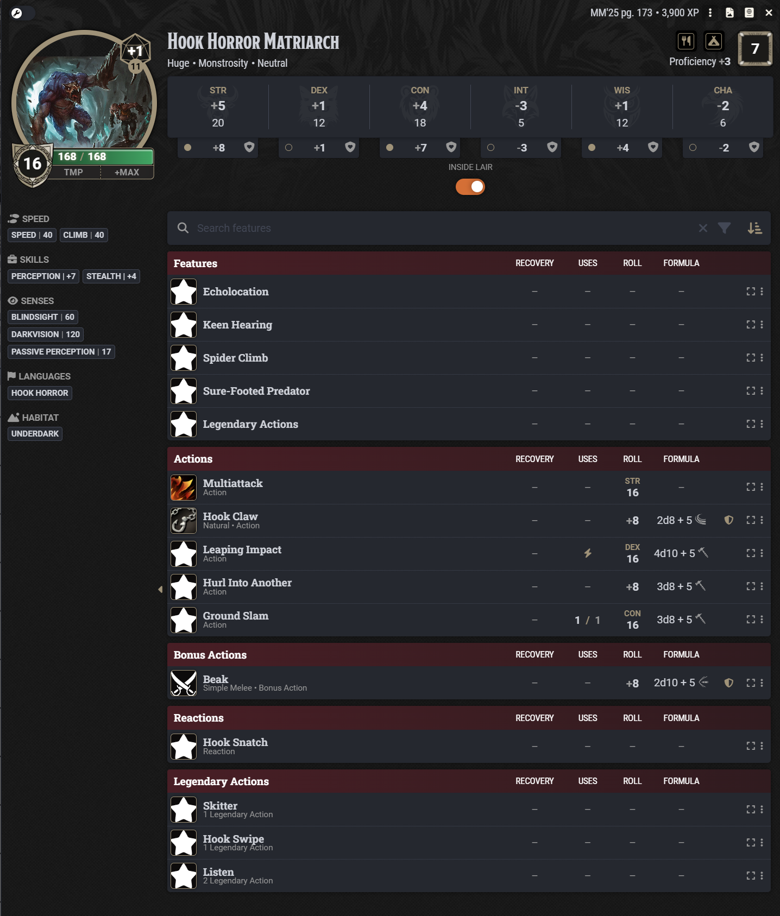Click the wrench settings icon at top-left
The width and height of the screenshot is (780, 916).
[x=17, y=13]
